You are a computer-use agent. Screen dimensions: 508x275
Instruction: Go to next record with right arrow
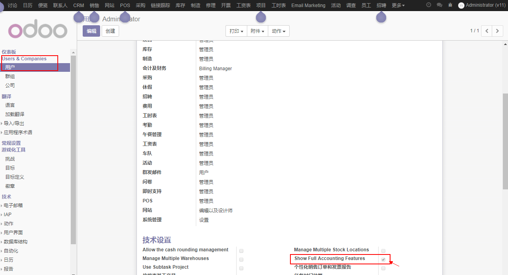coord(497,31)
